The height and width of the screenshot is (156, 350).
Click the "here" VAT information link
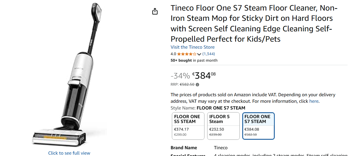click(314, 101)
